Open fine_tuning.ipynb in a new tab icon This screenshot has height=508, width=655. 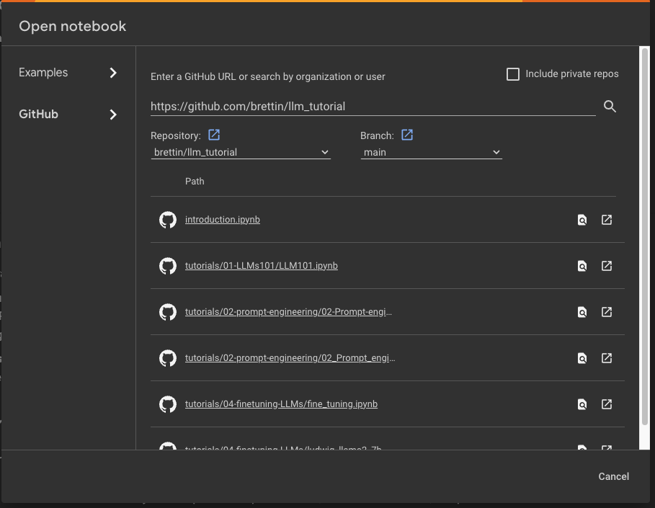pos(607,404)
